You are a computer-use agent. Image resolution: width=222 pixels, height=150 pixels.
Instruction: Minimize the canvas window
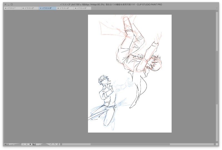point(9,4)
